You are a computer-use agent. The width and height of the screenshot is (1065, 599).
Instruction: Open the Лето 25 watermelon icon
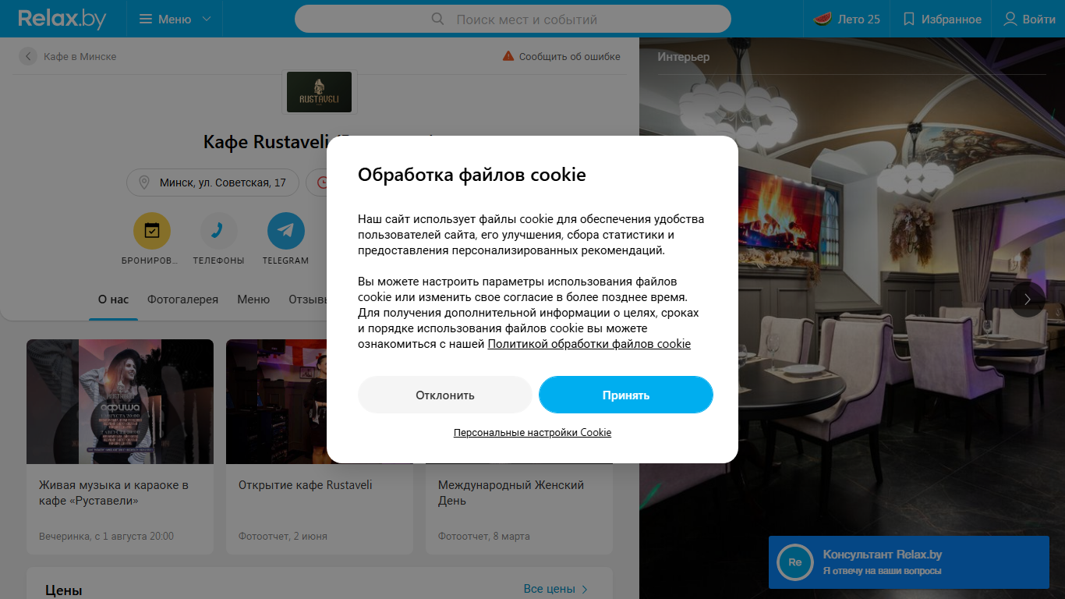click(823, 19)
